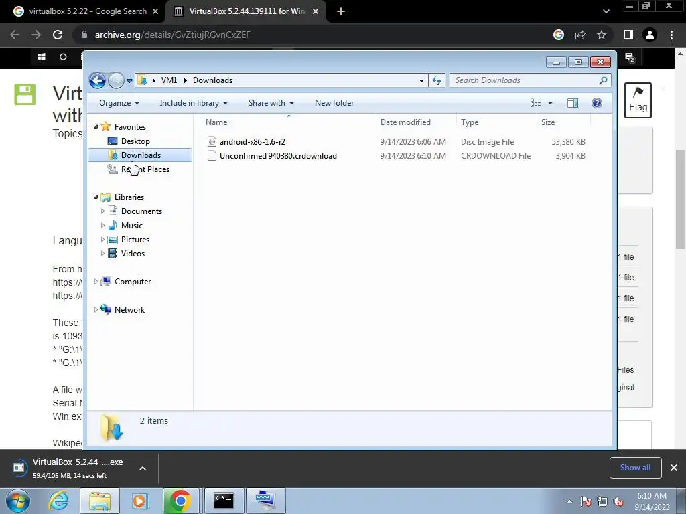Click the muted volume tray icon
The width and height of the screenshot is (686, 514).
point(618,502)
